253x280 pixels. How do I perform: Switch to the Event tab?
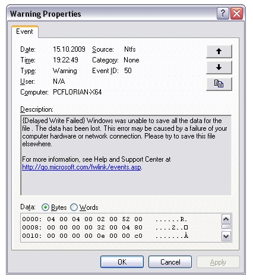coord(25,32)
